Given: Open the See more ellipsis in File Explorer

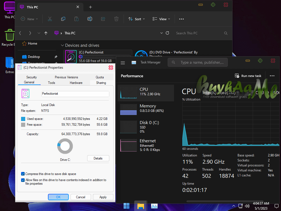Looking at the screenshot, I should [x=181, y=19].
